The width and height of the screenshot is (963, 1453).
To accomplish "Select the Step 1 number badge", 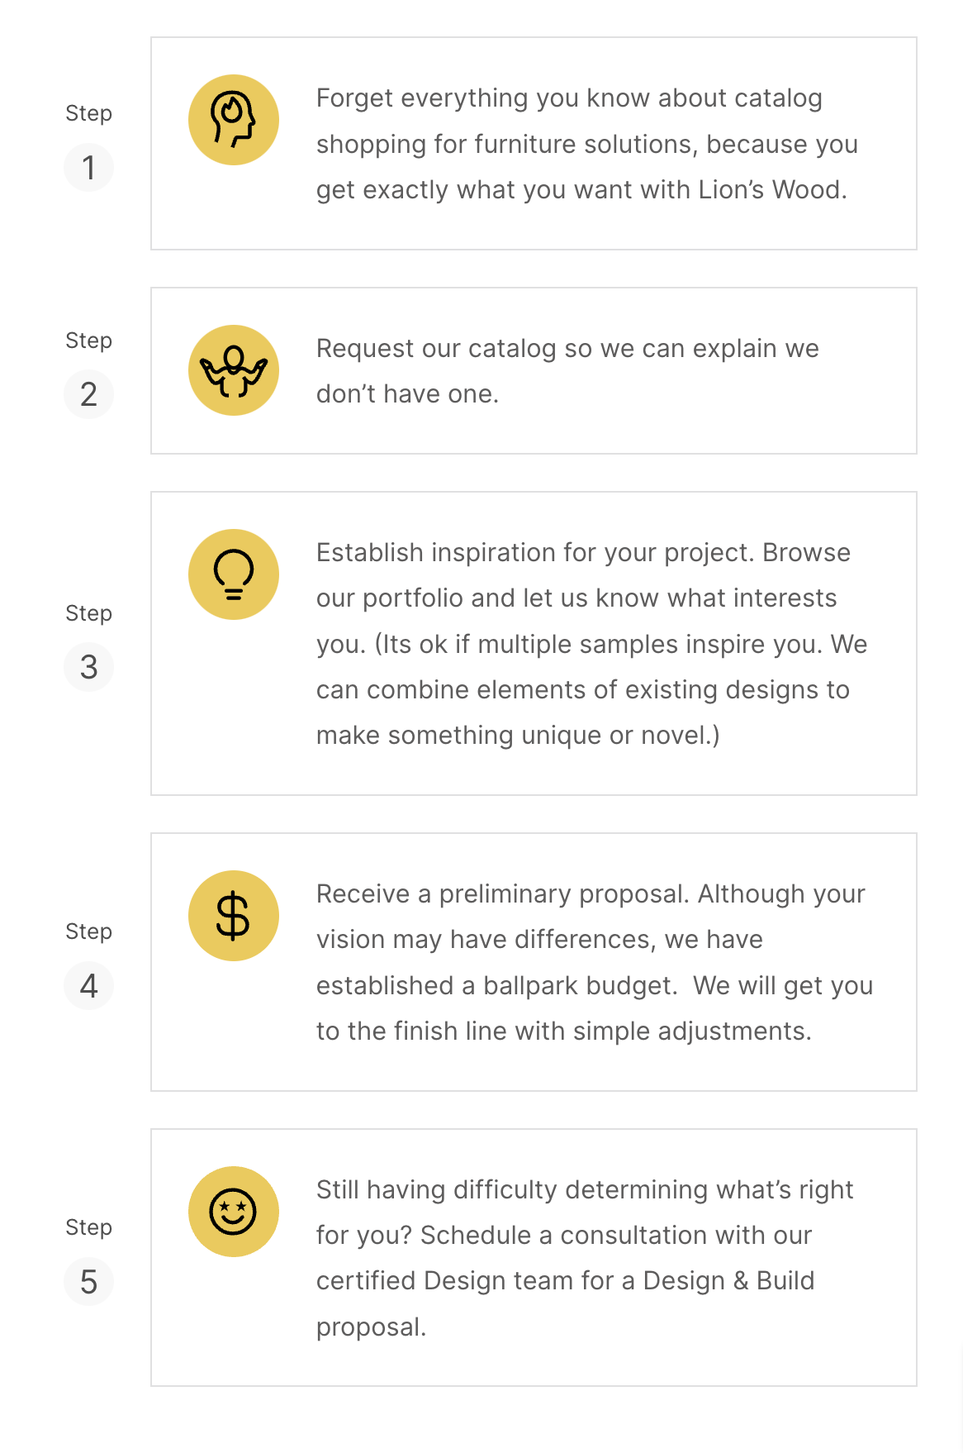I will 88,168.
